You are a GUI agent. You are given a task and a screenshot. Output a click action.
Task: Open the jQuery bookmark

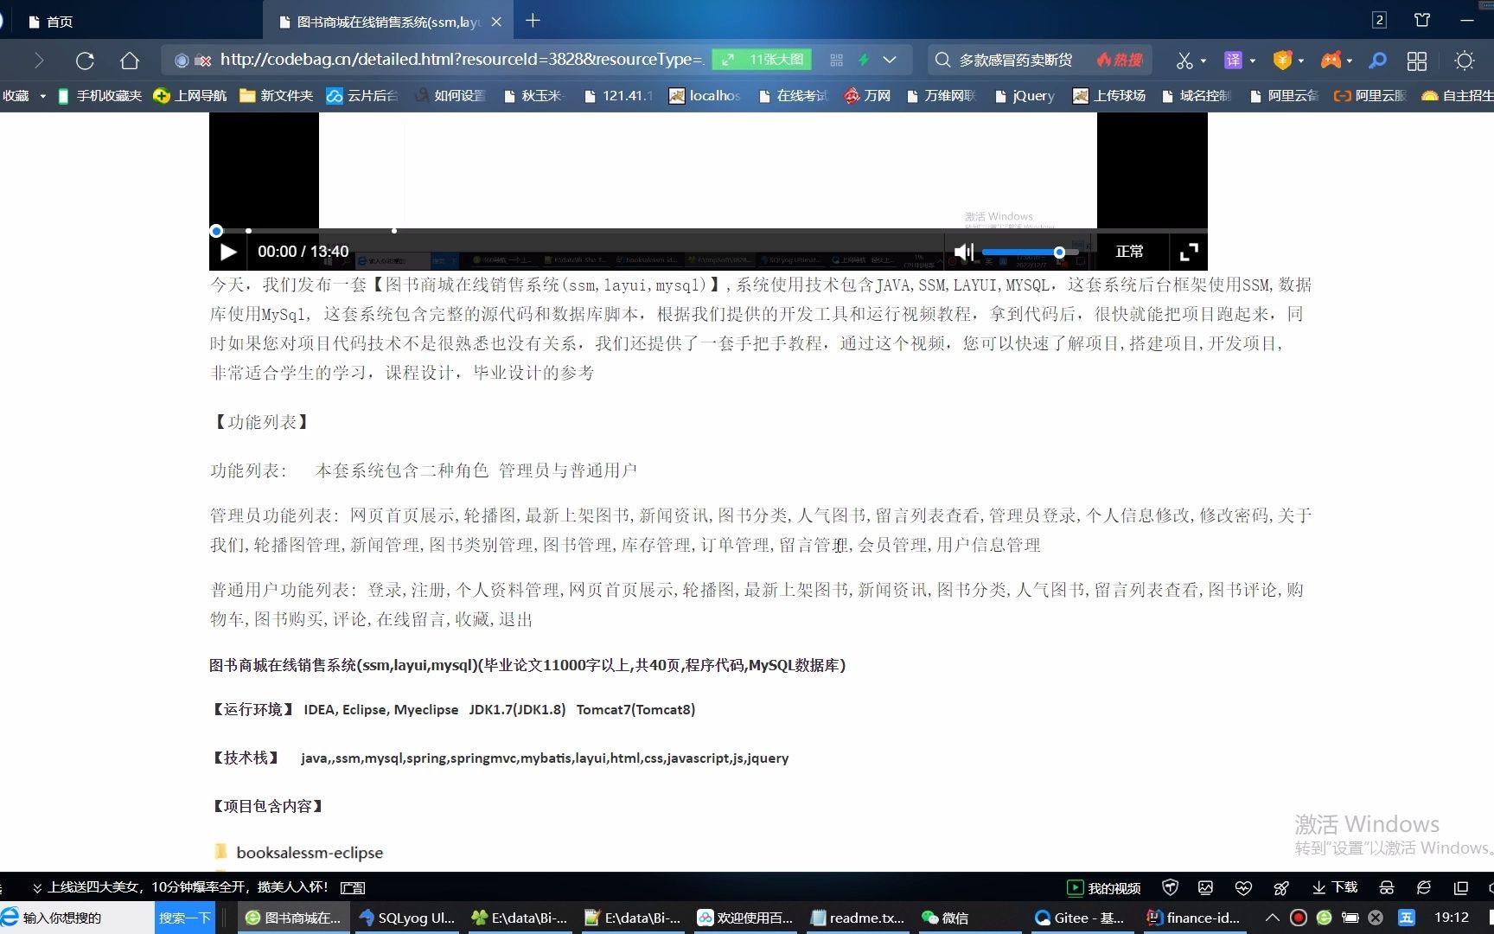1025,96
